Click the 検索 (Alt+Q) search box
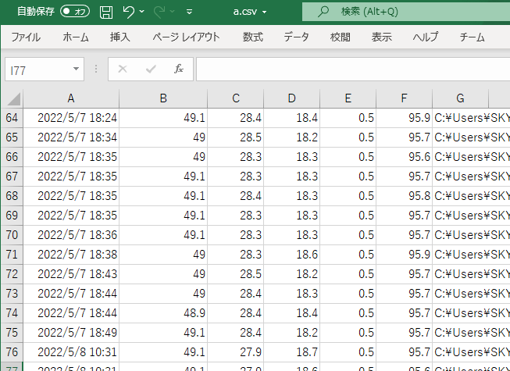510x371 pixels. tap(406, 12)
